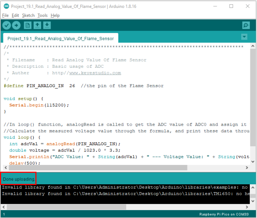Image resolution: width=257 pixels, height=218 pixels.
Task: Click the 'Auther' comment label
Action: click(21, 73)
